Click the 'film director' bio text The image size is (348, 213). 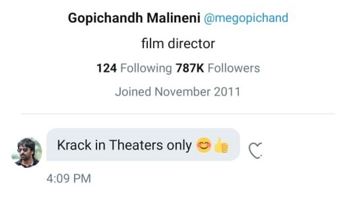(x=178, y=43)
